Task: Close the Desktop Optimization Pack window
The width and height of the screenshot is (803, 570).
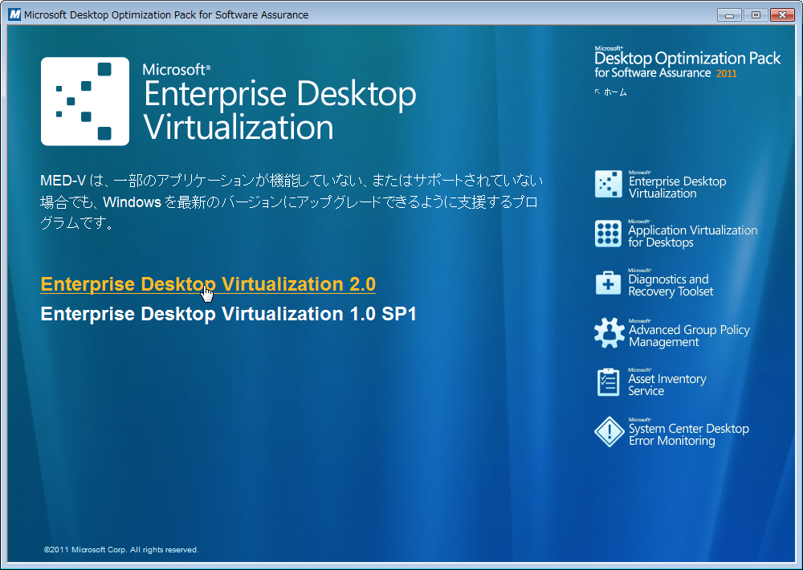Action: (781, 14)
